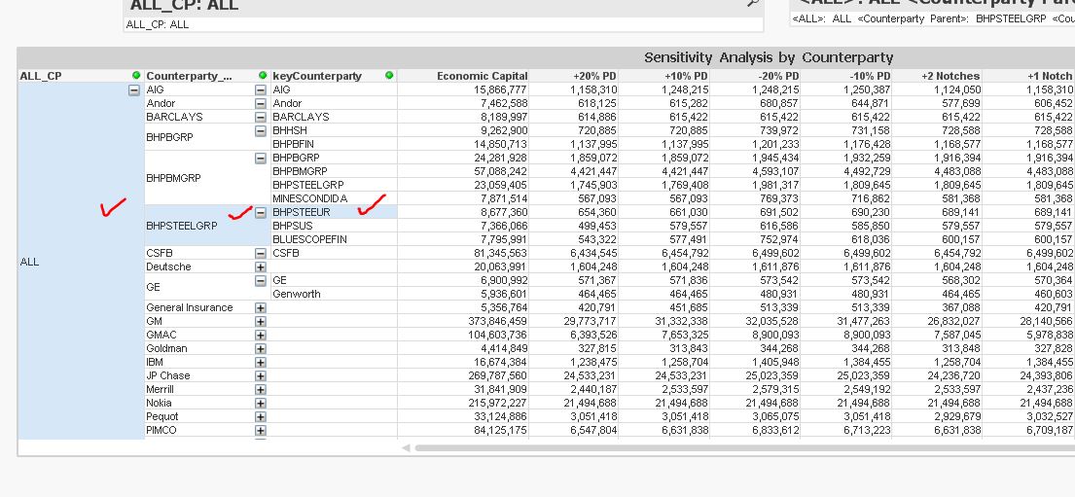Click the -20% PD column header
This screenshot has width=1075, height=497.
(756, 76)
